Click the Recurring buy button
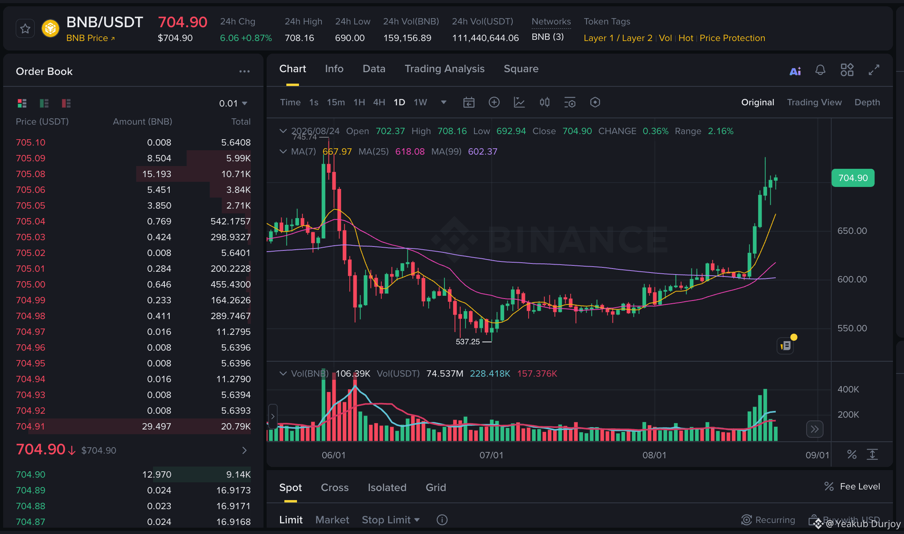Screen dimensions: 904x534 pyautogui.click(x=768, y=520)
